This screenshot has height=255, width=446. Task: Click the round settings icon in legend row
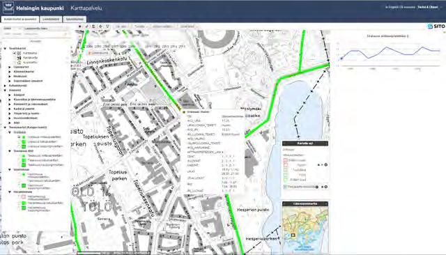click(x=326, y=165)
